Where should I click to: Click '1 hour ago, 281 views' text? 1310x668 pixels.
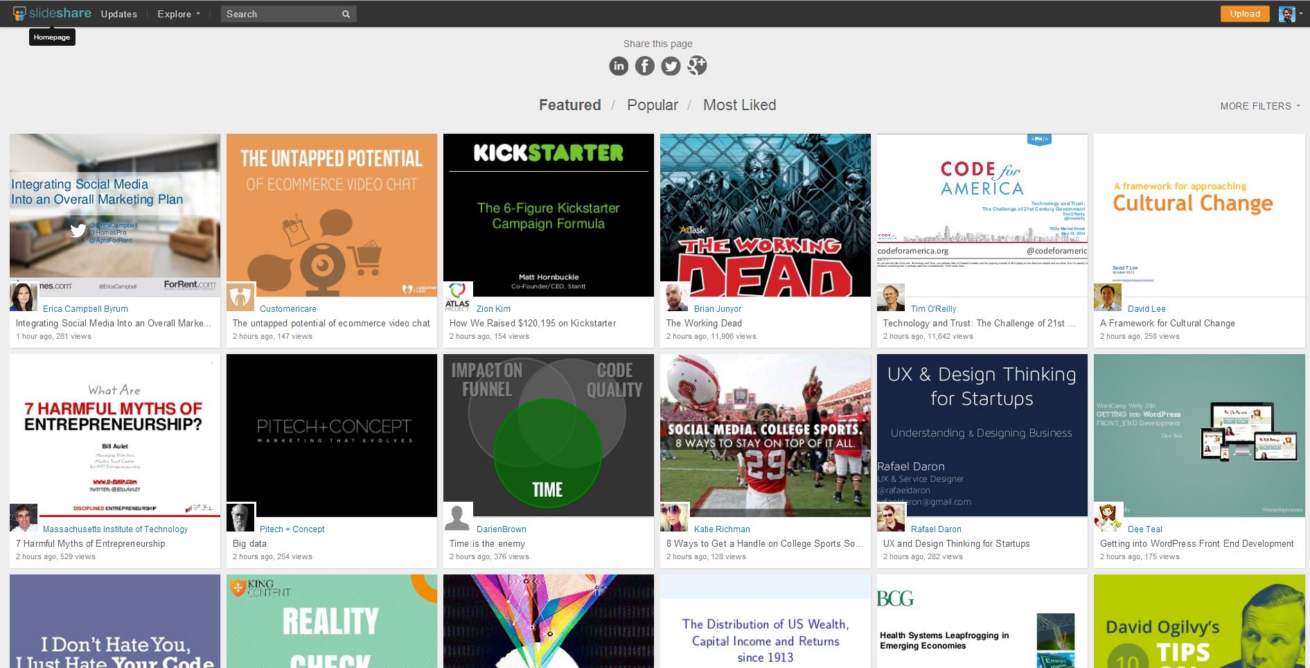point(53,337)
